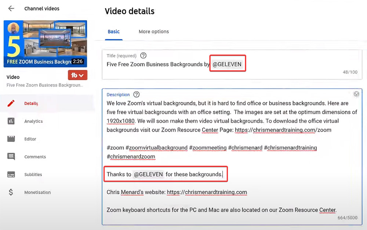Click the help icon next to Description
This screenshot has width=367, height=230.
137,94
